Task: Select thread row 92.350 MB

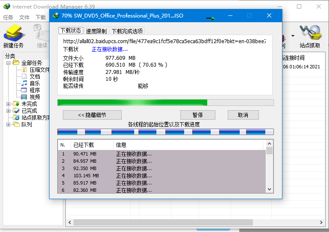Action: pyautogui.click(x=162, y=168)
